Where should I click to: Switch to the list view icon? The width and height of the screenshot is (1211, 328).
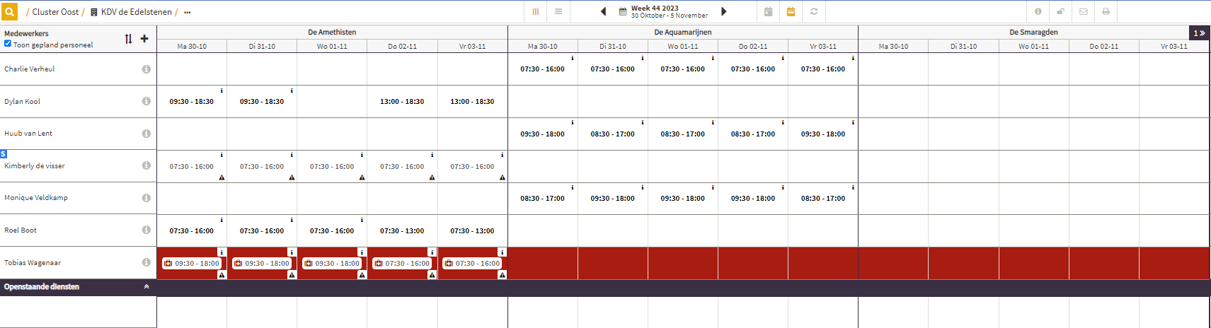coord(558,12)
